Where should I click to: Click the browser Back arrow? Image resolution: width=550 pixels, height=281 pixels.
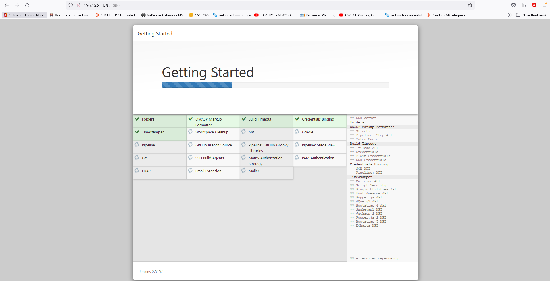7,5
